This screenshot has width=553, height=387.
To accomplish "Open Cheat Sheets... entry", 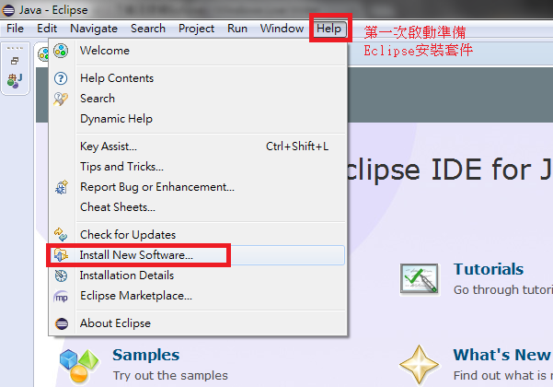I will pyautogui.click(x=197, y=207).
